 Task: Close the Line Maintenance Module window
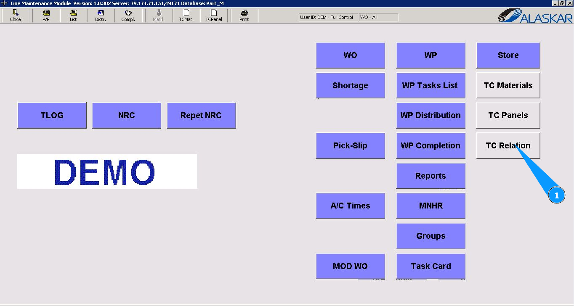pos(569,3)
